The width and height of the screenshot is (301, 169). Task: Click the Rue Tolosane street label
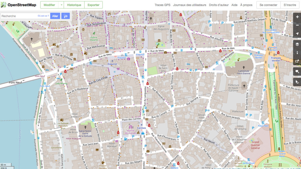click(172, 82)
